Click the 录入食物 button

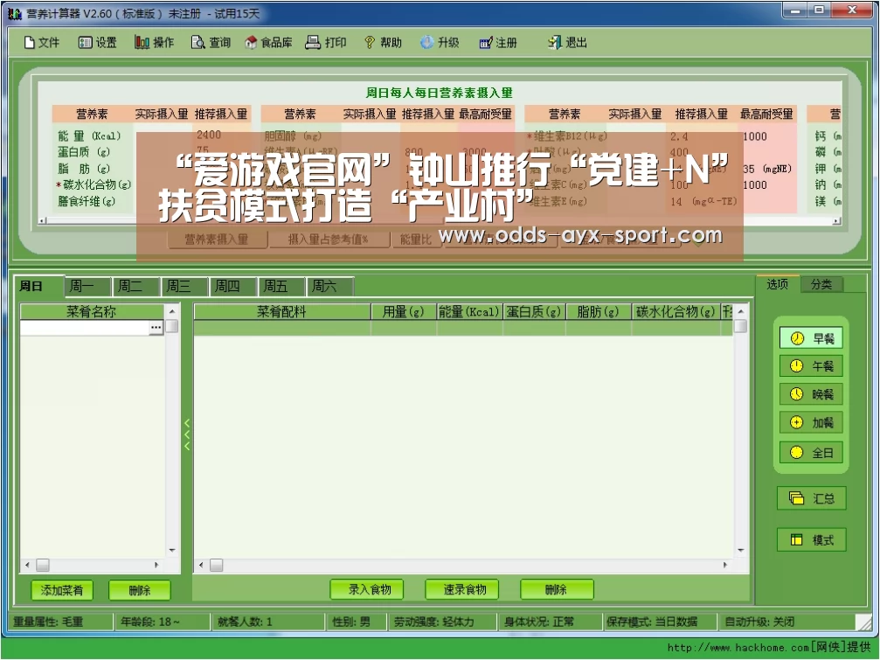pyautogui.click(x=367, y=589)
